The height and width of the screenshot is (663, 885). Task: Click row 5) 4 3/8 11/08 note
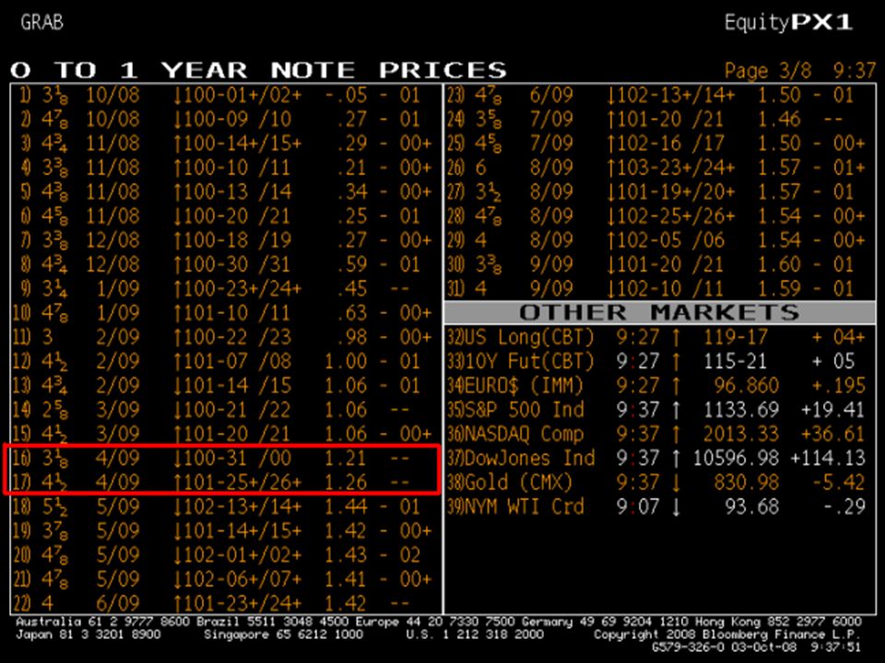[226, 192]
